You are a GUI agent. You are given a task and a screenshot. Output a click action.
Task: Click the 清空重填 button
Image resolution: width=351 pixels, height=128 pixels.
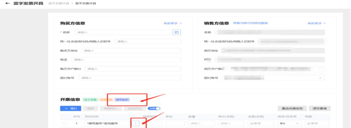320,108
